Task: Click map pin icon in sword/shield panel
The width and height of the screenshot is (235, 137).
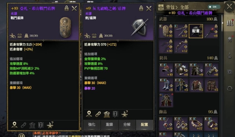Action: pos(89,114)
